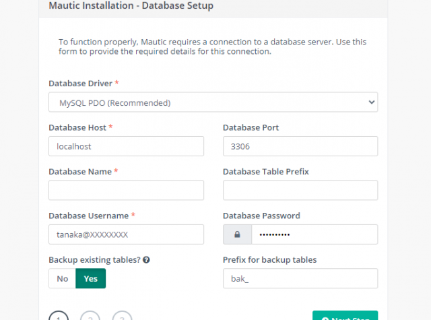Open the Database Driver dropdown

coord(213,102)
